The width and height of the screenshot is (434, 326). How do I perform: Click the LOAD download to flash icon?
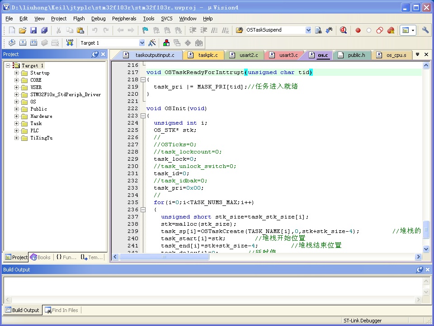tap(70, 42)
